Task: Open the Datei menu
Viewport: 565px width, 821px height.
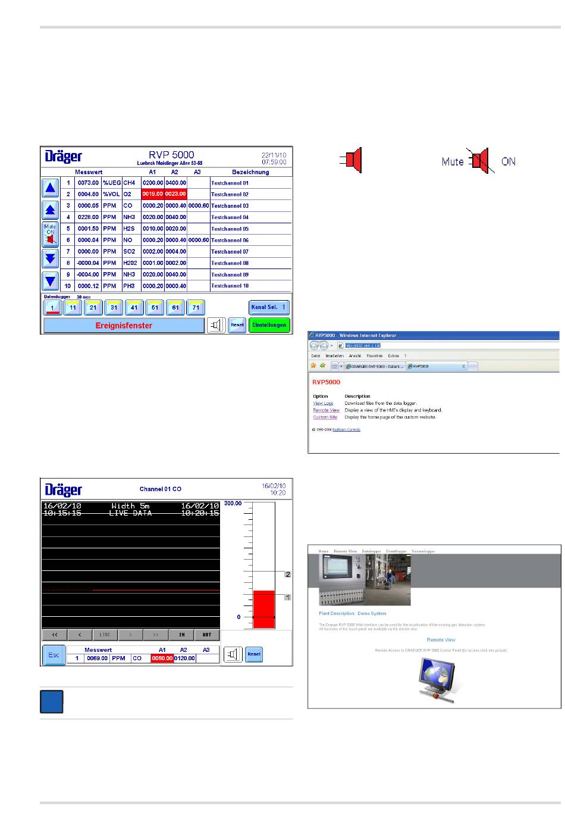Action: pos(315,356)
